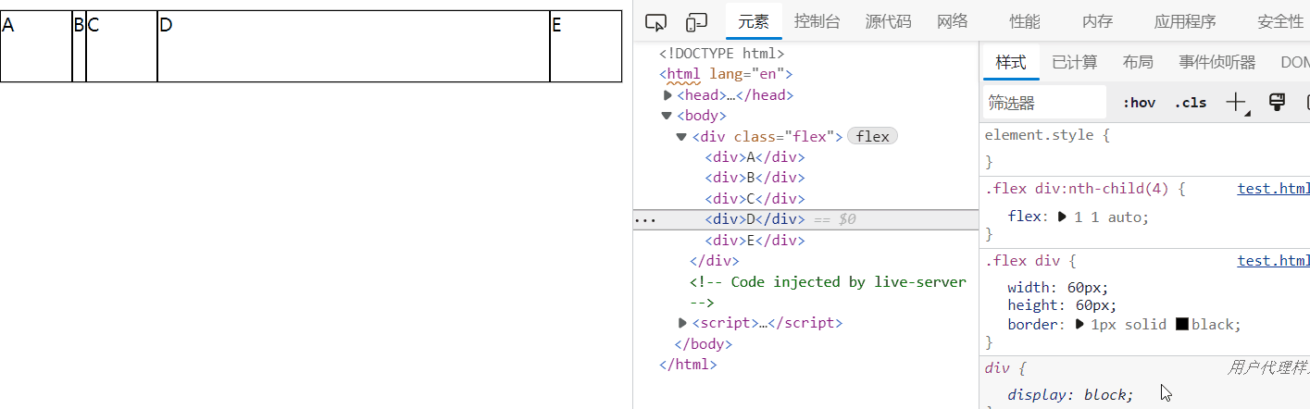Click box C on the page
This screenshot has height=409, width=1310.
click(121, 46)
